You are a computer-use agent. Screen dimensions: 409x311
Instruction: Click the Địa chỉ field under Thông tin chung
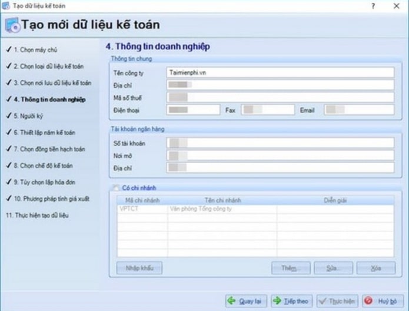click(x=280, y=85)
